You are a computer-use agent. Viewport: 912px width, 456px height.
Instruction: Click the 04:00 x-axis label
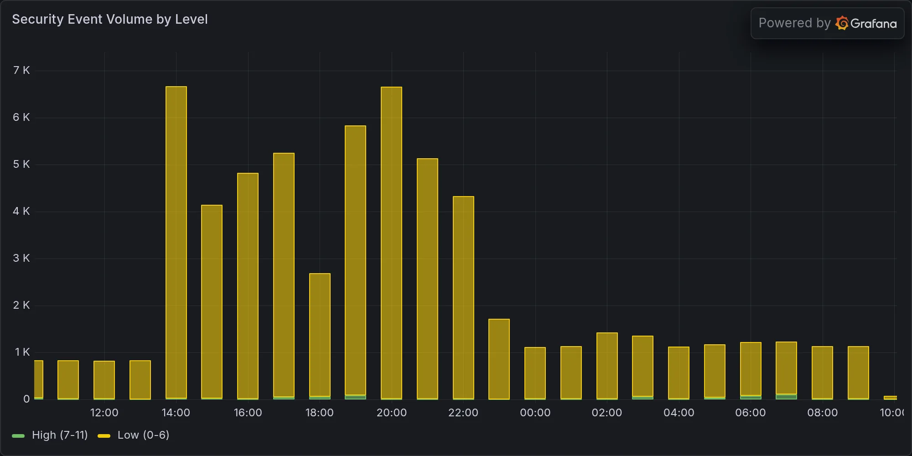tap(679, 413)
